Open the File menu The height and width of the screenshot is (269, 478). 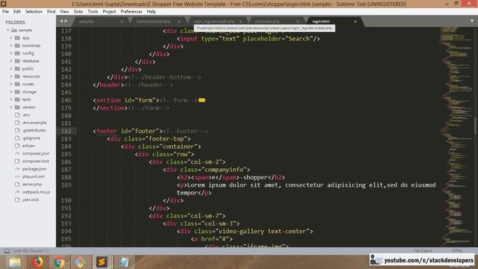(x=5, y=12)
